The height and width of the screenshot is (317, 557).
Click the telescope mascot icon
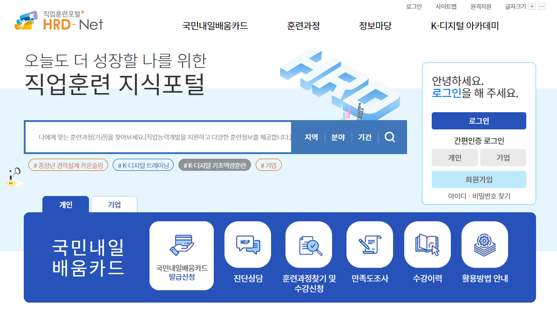[x=14, y=177]
